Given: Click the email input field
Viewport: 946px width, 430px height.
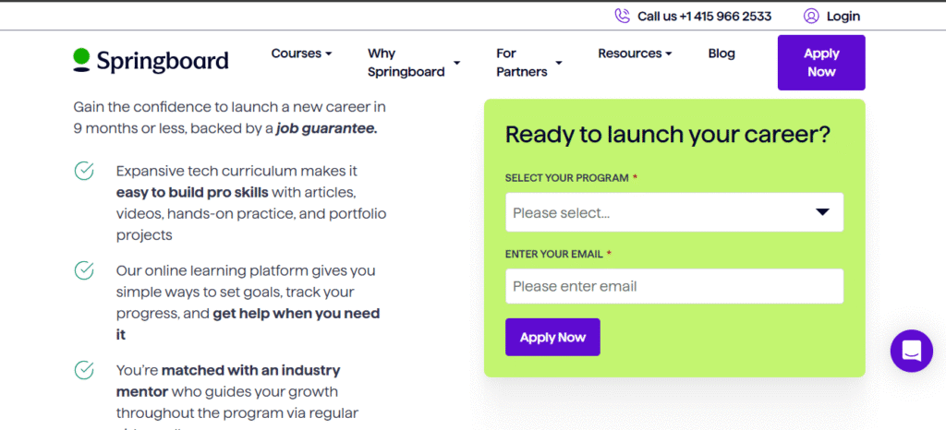Looking at the screenshot, I should point(674,286).
